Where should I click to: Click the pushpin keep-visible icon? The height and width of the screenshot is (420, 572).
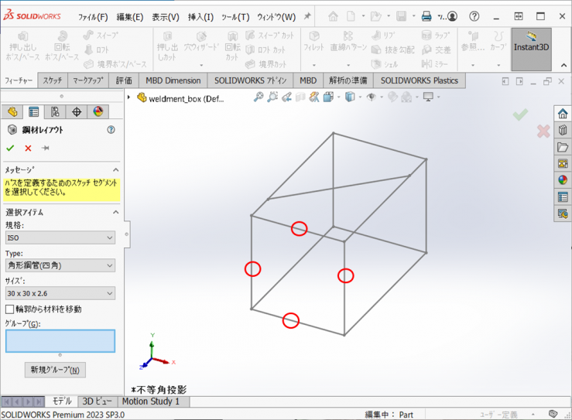tap(46, 149)
